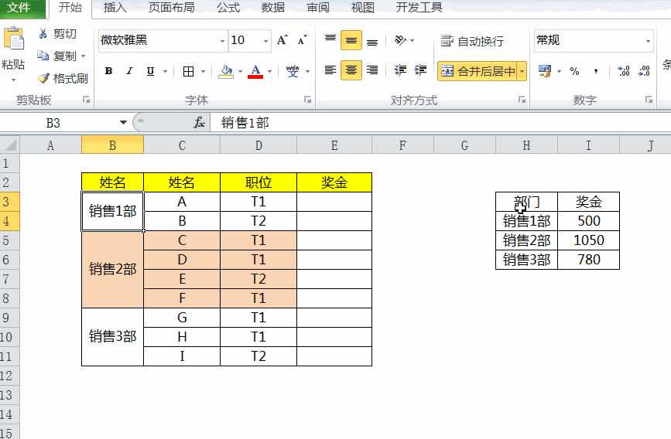Open the alignment group dialog launcher
This screenshot has height=439, width=671.
tap(522, 100)
